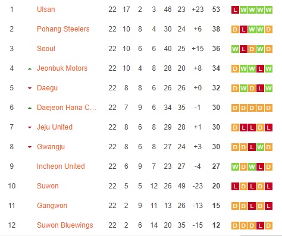Click Incheon United's red L form badge
Screen dimensions: 282x236
click(260, 166)
